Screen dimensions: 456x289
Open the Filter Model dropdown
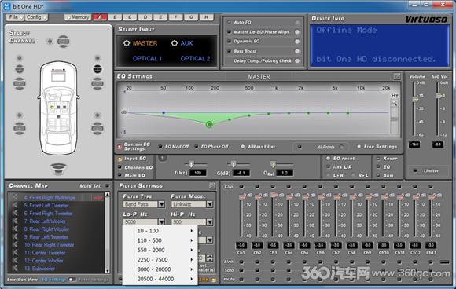[x=210, y=204]
